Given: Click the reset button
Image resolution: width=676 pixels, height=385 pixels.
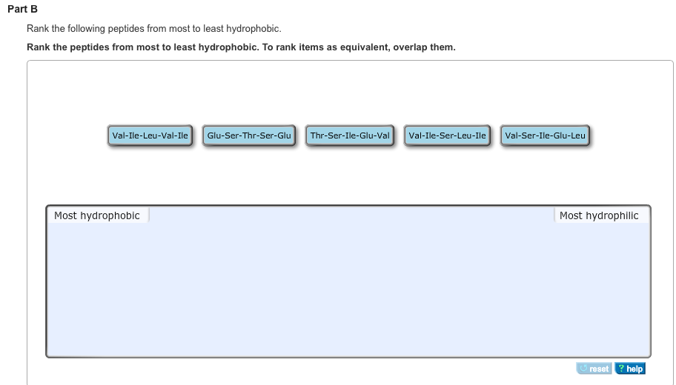Looking at the screenshot, I should tap(594, 369).
